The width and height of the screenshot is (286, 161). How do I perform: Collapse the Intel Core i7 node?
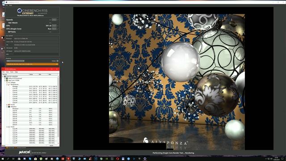(x=5, y=80)
